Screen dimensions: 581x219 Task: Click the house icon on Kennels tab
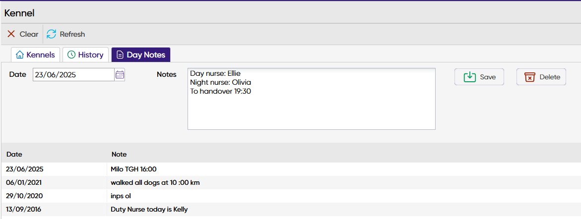[x=19, y=55]
